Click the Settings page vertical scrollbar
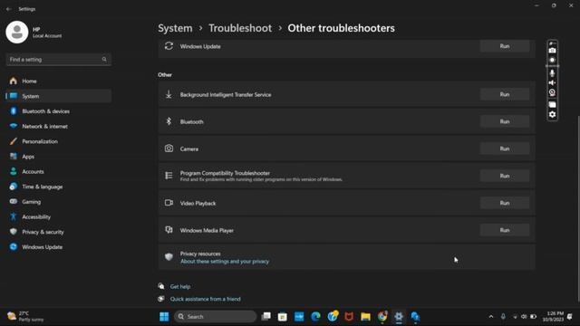 pos(578,209)
